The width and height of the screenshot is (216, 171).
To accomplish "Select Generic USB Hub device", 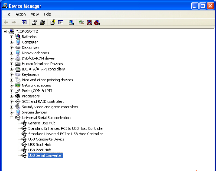I will coord(42,123).
